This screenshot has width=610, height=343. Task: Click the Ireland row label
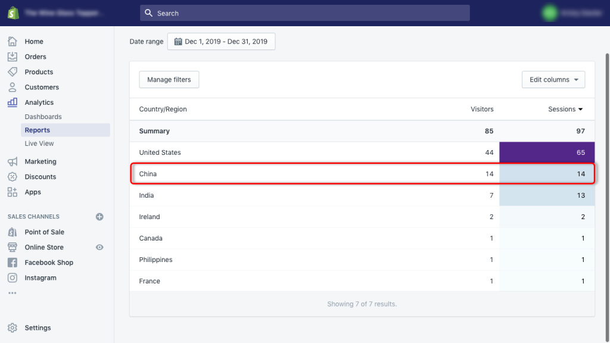tap(150, 217)
